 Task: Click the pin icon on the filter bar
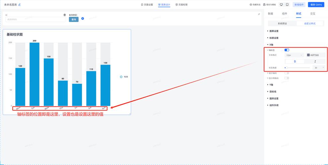tap(259, 14)
